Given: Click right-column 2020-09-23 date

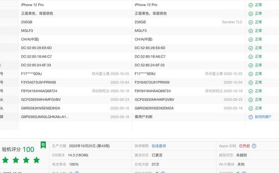Looking at the screenshot, I should pyautogui.click(x=233, y=100).
